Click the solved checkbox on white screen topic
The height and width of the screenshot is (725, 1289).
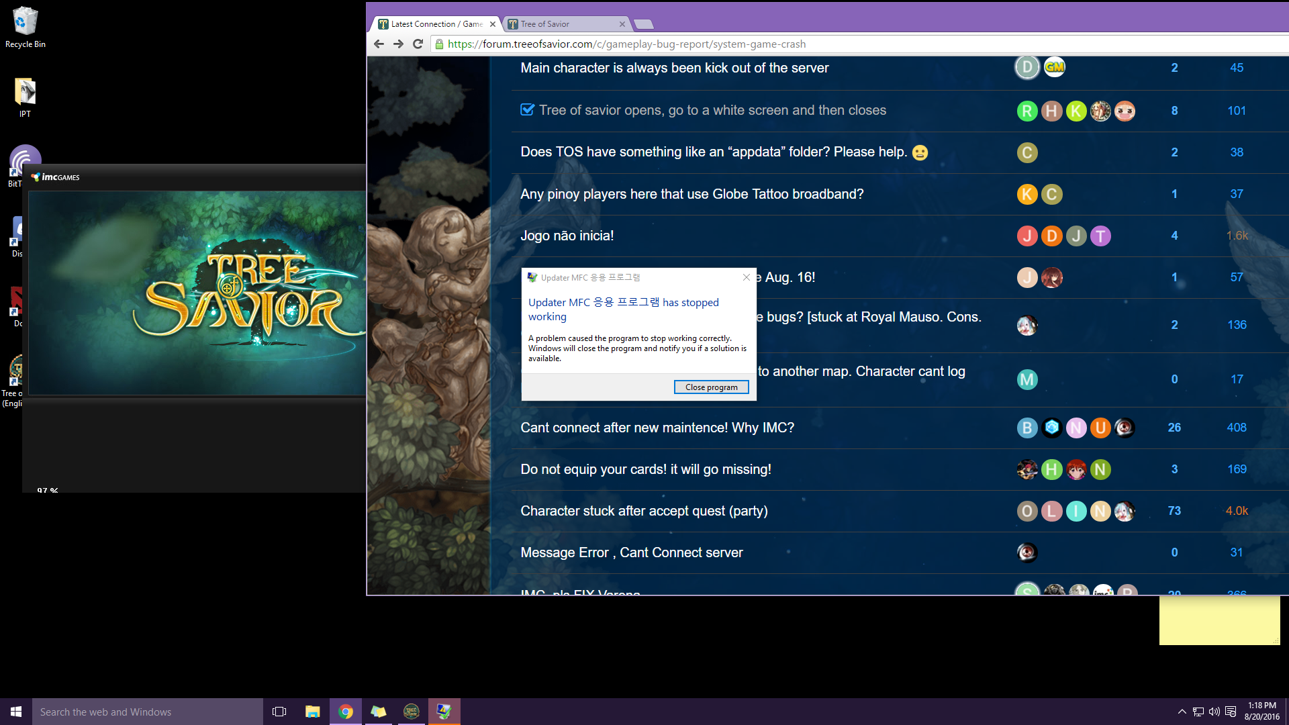(x=528, y=110)
